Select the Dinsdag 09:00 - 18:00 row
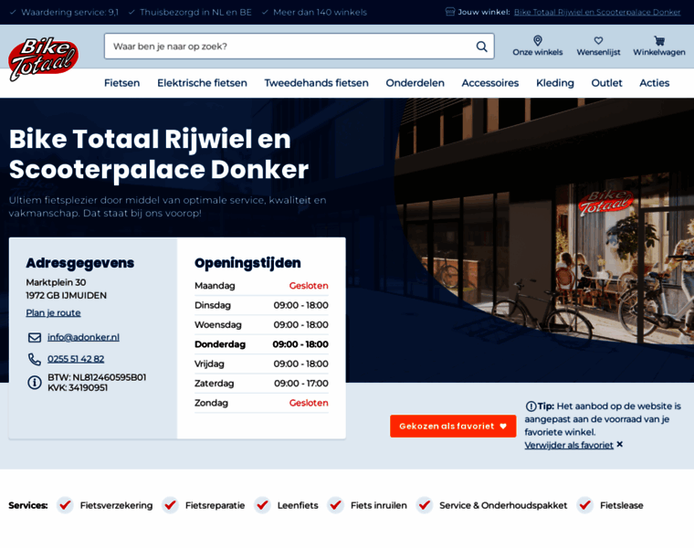Viewport: 694px width, 548px height. pos(261,305)
